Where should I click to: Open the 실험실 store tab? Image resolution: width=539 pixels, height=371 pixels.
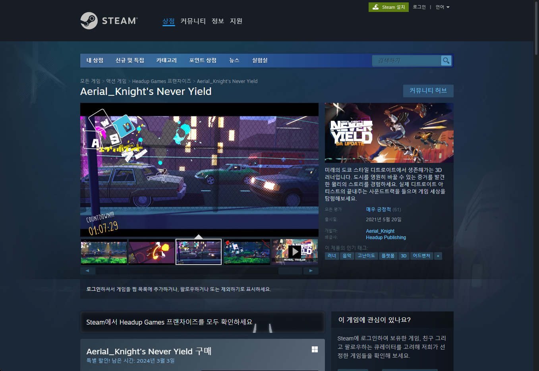[x=260, y=60]
